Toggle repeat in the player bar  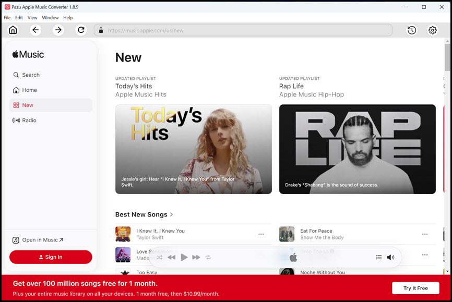pos(208,257)
